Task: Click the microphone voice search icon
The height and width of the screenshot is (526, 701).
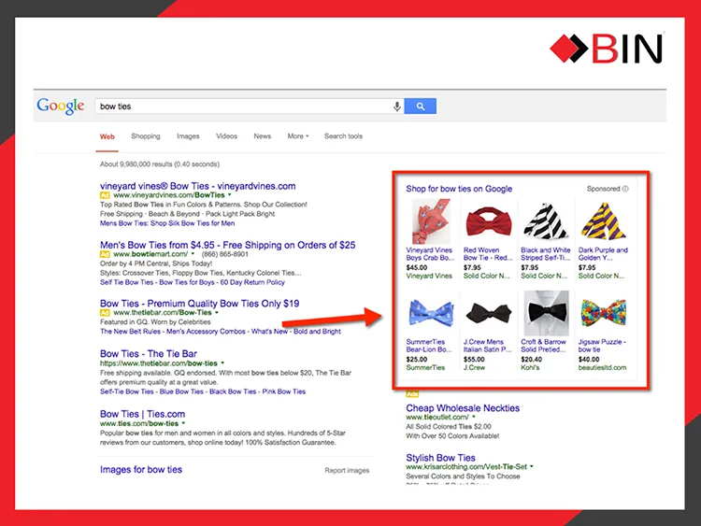Action: click(x=396, y=107)
